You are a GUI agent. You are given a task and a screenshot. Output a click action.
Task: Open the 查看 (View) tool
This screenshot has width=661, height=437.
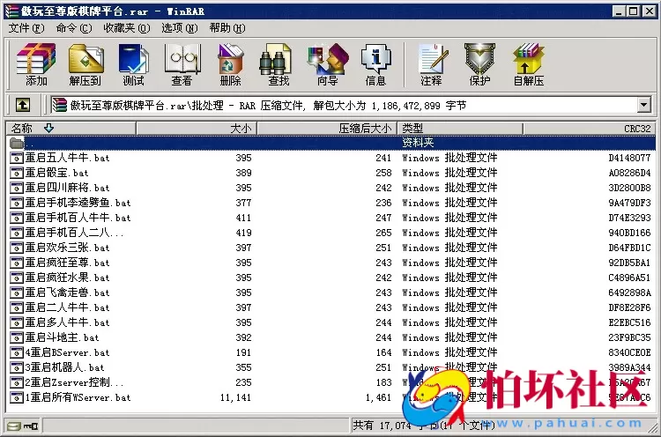pyautogui.click(x=182, y=64)
